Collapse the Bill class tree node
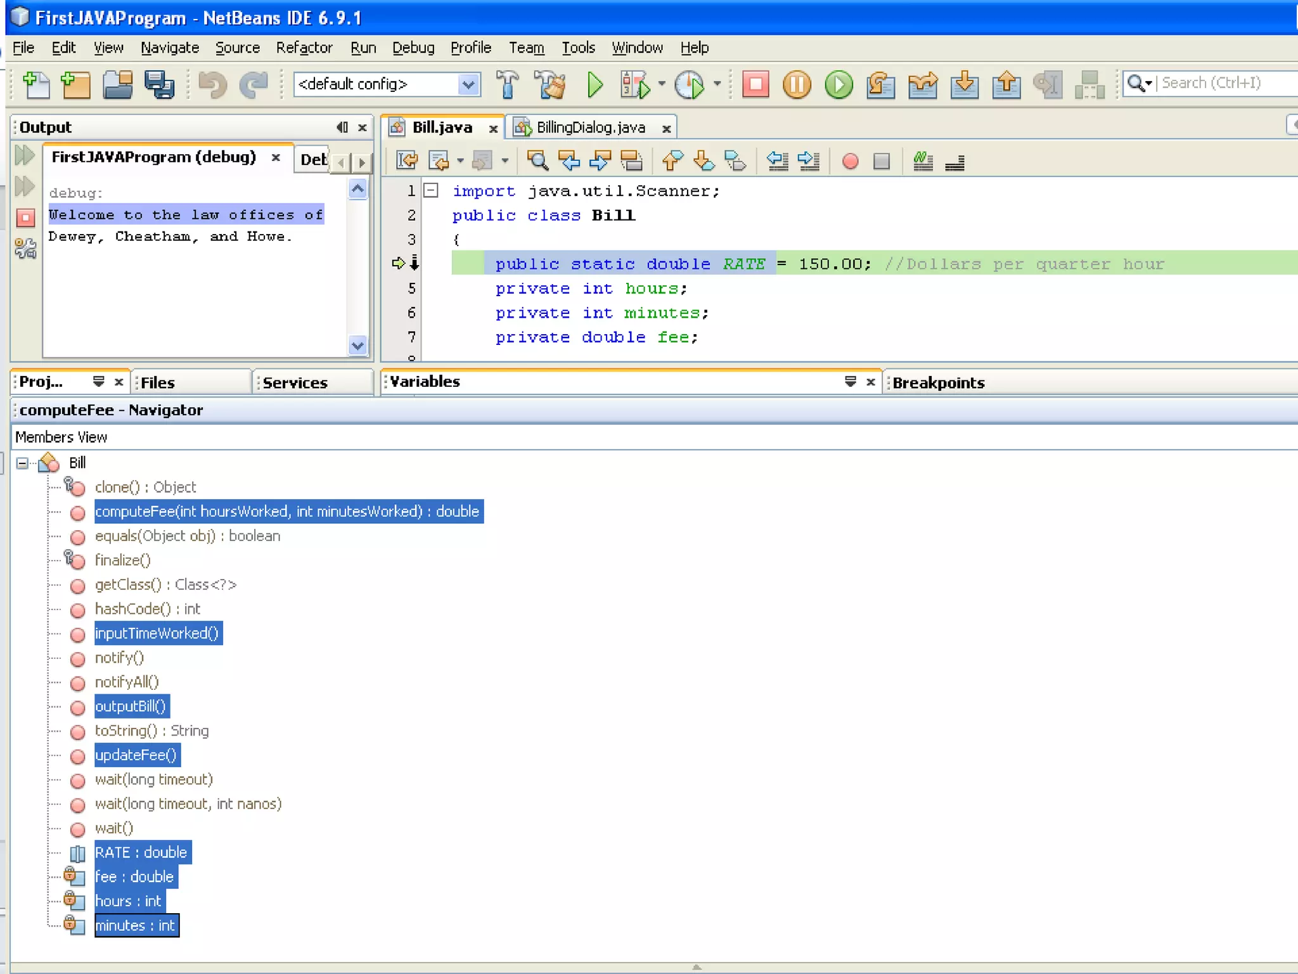1298x974 pixels. [23, 463]
